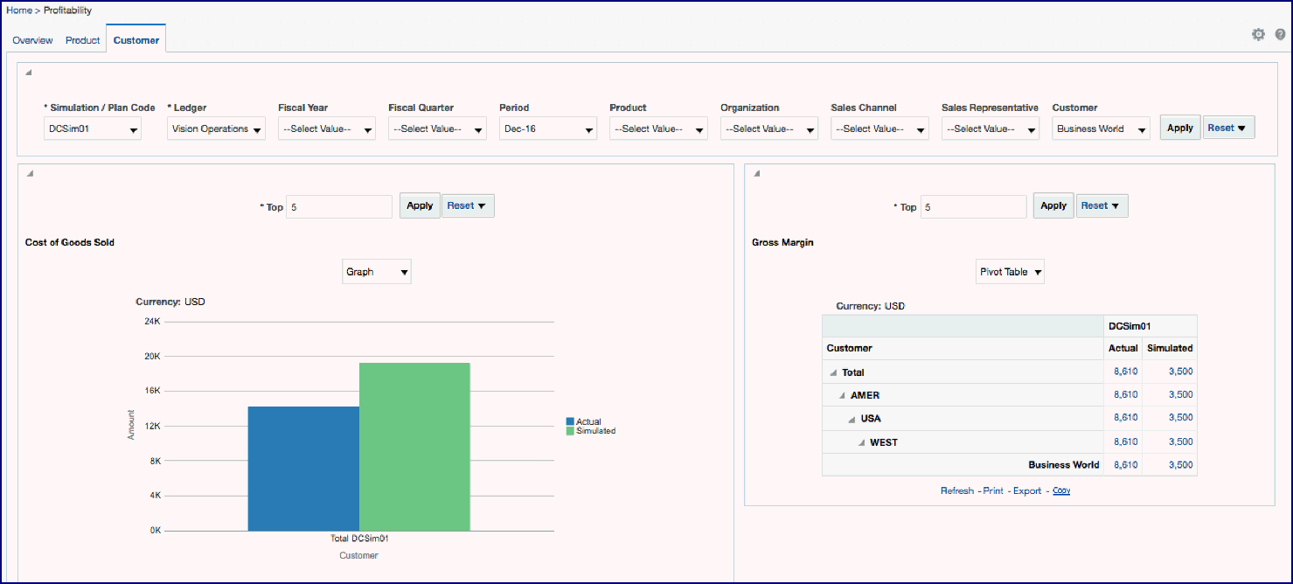This screenshot has width=1293, height=584.
Task: Apply Top value for Cost of Goods Sold
Action: pos(420,205)
